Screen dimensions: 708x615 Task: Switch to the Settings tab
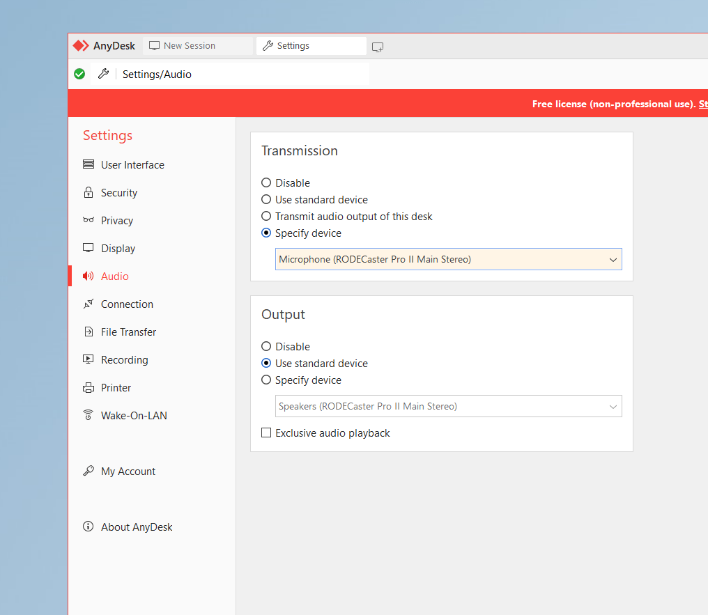311,45
